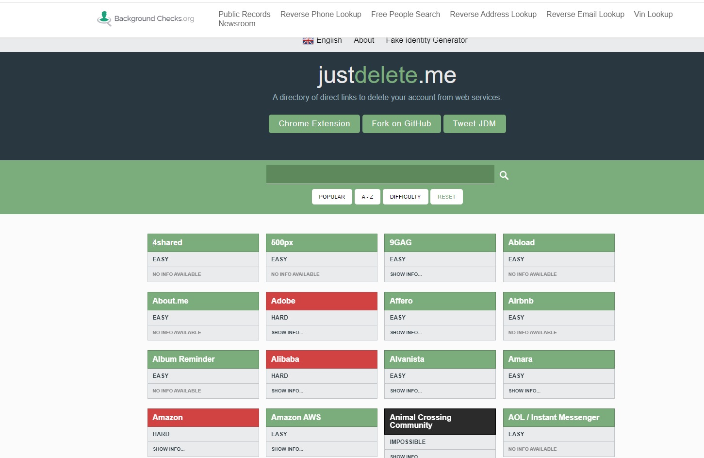Click the Background Checks.org logo
The image size is (704, 458).
(145, 18)
